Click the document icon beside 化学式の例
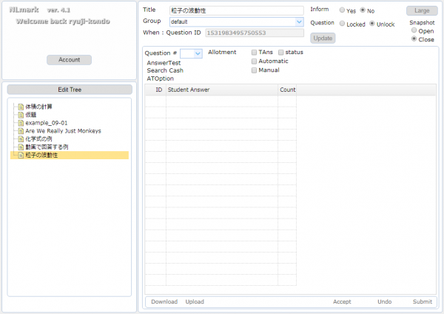 (x=21, y=139)
